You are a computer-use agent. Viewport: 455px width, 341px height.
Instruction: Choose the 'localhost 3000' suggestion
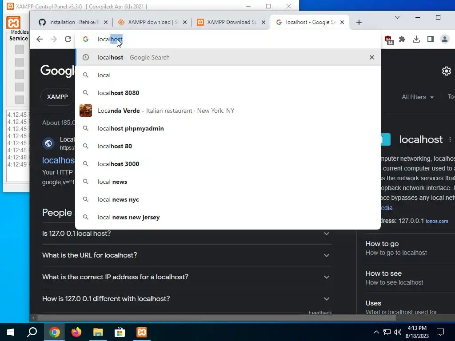[x=228, y=164]
